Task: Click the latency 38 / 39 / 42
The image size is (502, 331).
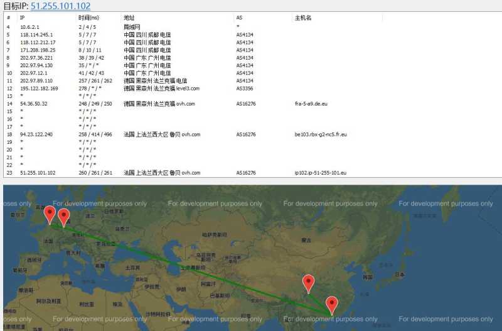Action: (91, 58)
